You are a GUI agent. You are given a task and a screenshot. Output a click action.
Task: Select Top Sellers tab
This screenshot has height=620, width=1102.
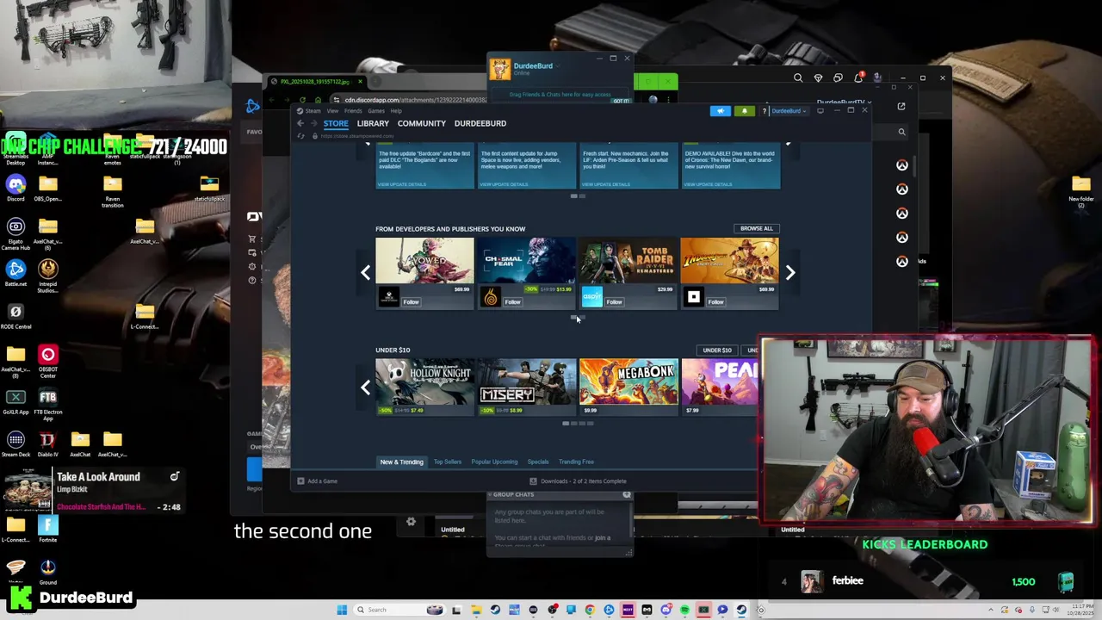point(448,462)
